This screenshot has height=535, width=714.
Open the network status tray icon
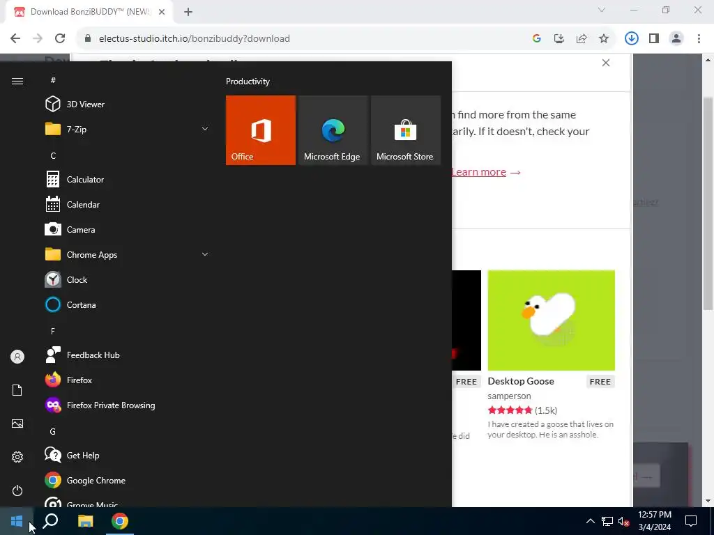pos(607,521)
